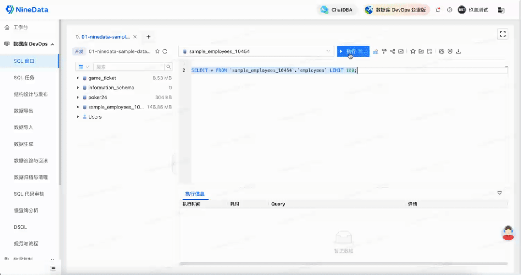Add a new SQL window tab
521x275 pixels.
coord(148,37)
